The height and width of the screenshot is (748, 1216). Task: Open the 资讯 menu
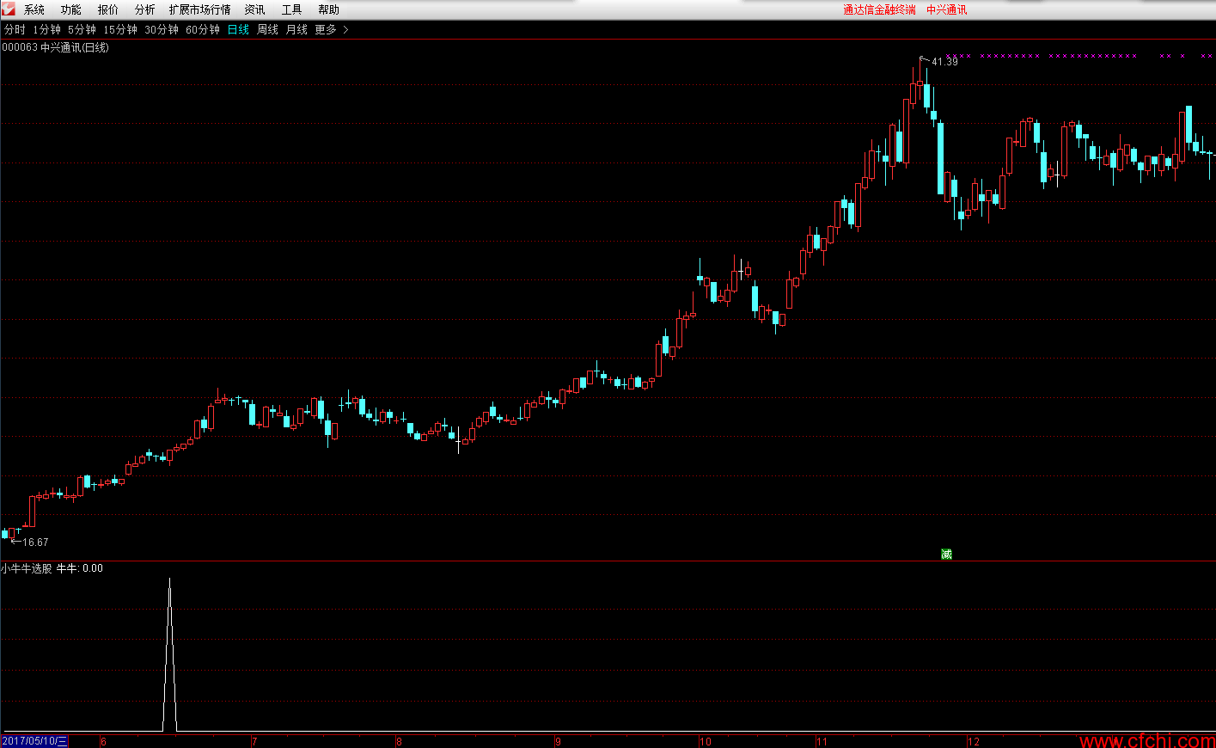pos(255,9)
